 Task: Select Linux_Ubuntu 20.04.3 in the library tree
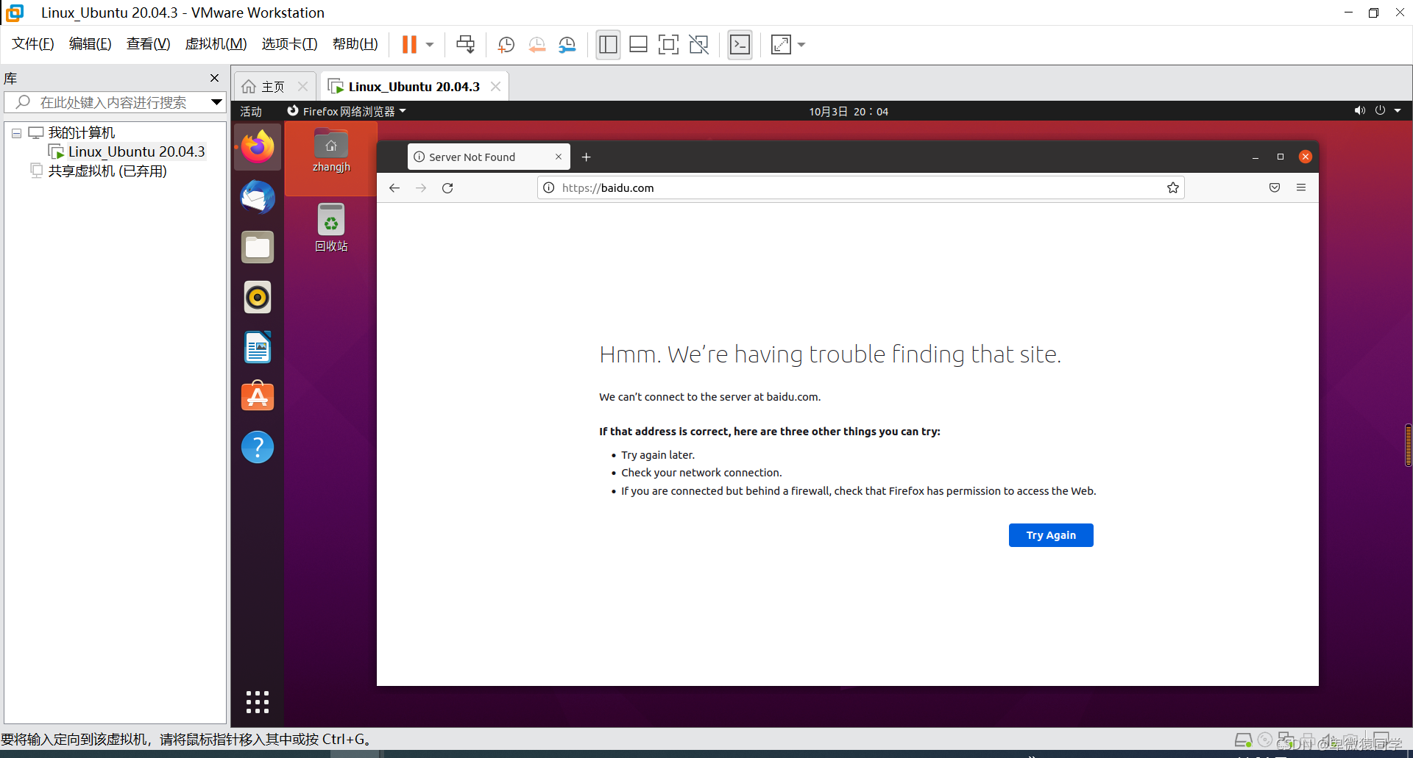[136, 151]
